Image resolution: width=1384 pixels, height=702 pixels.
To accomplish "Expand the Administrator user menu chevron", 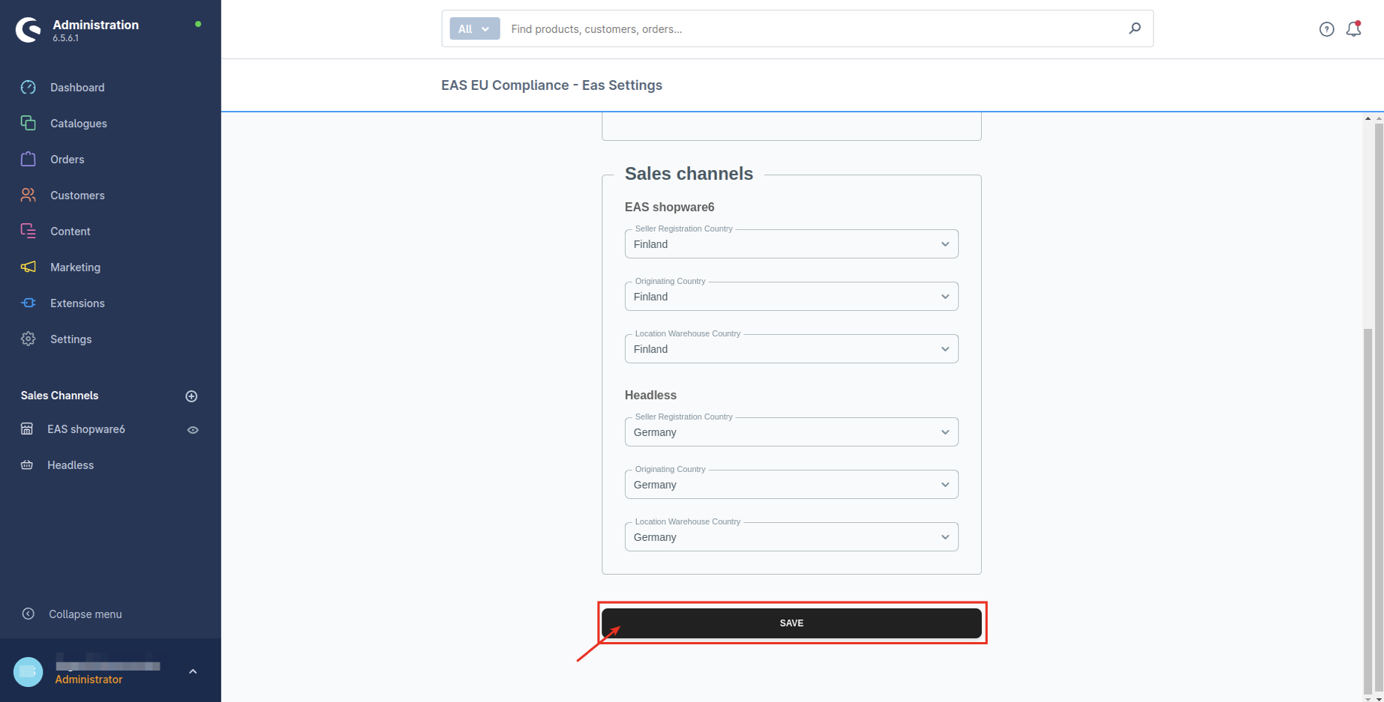I will 193,671.
